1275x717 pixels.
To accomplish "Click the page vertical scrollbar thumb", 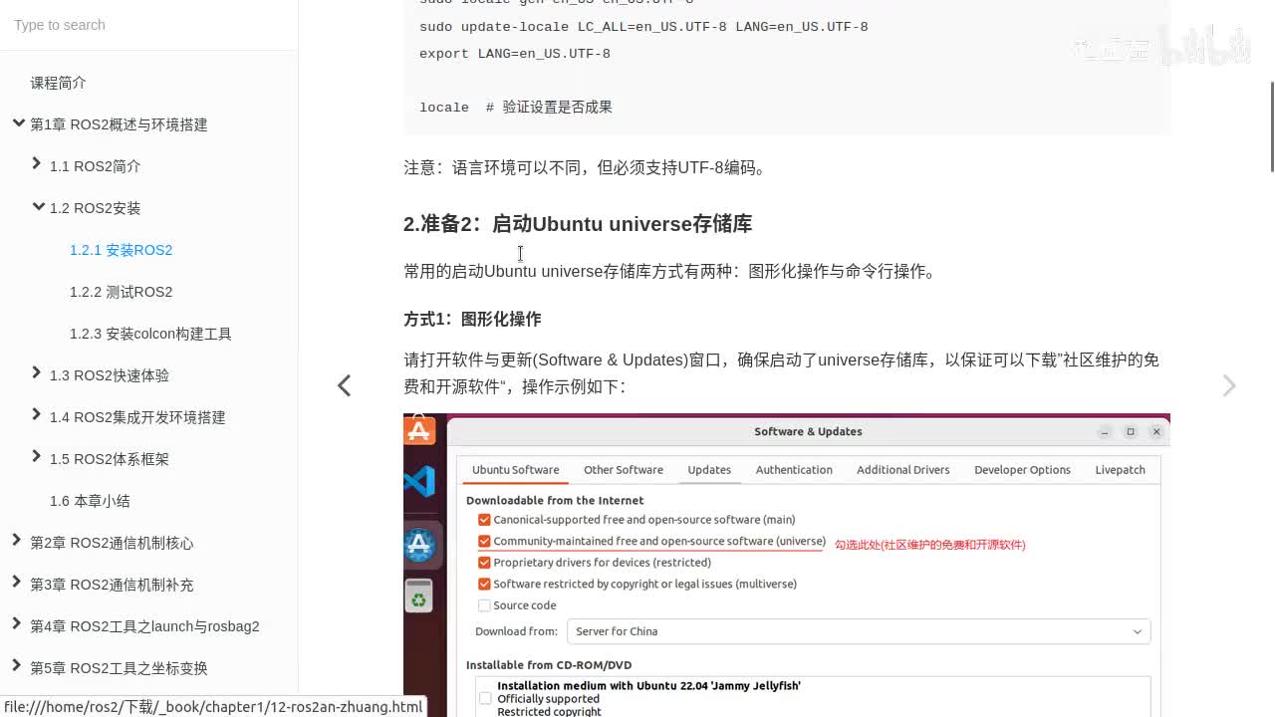I will coord(1271,126).
